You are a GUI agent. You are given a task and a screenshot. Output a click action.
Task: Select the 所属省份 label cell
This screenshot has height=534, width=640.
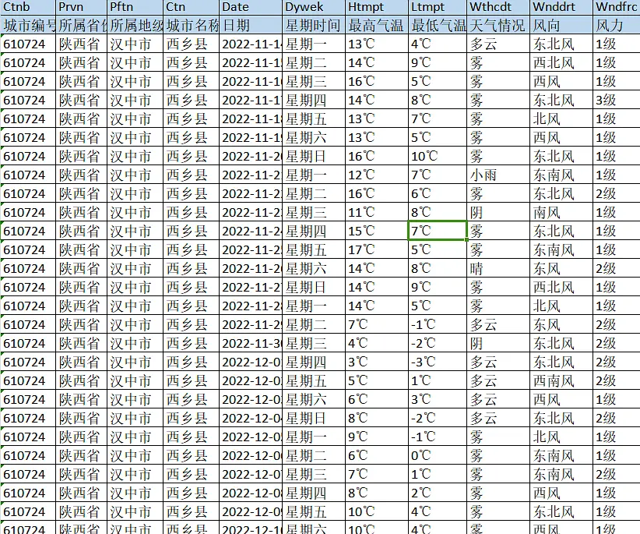pyautogui.click(x=82, y=25)
